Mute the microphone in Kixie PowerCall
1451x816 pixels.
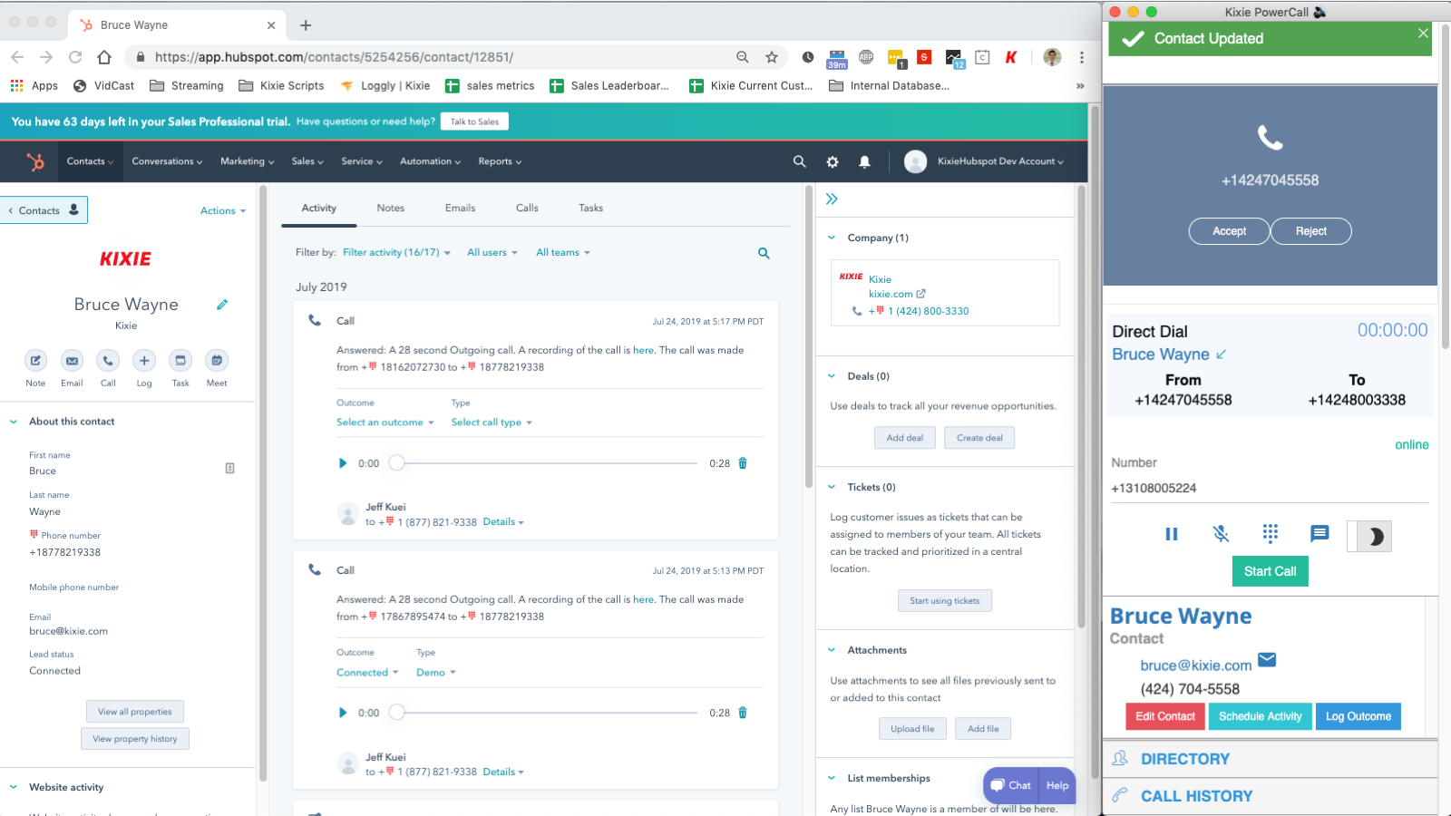click(x=1220, y=533)
